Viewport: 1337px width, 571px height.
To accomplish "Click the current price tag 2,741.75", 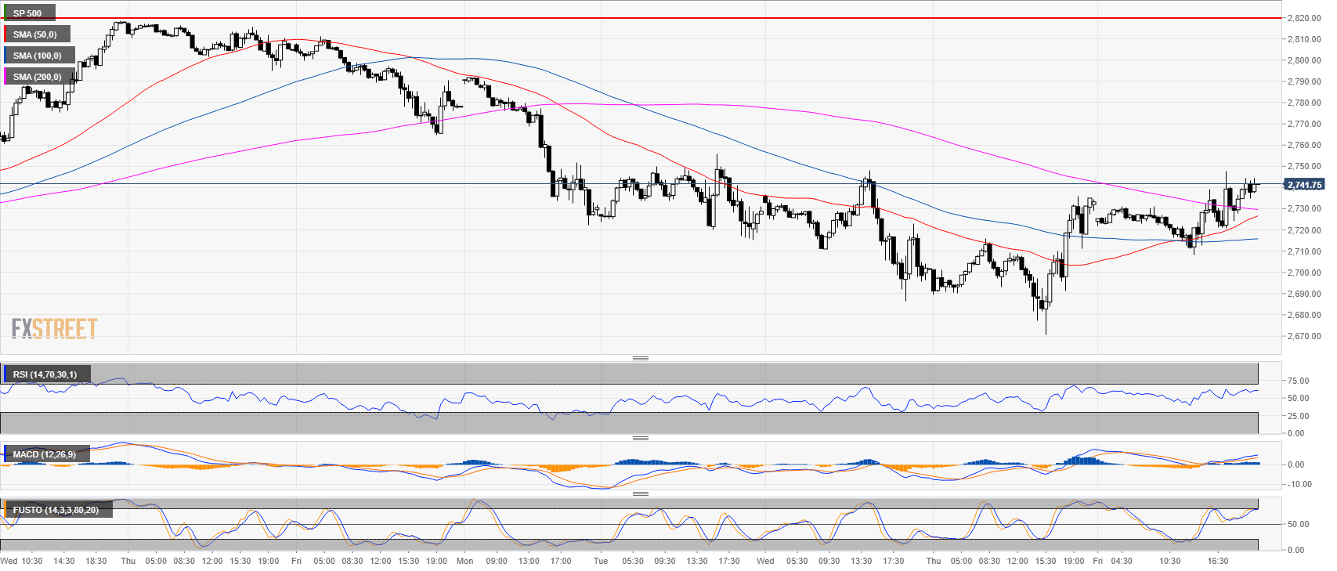I will [1303, 185].
